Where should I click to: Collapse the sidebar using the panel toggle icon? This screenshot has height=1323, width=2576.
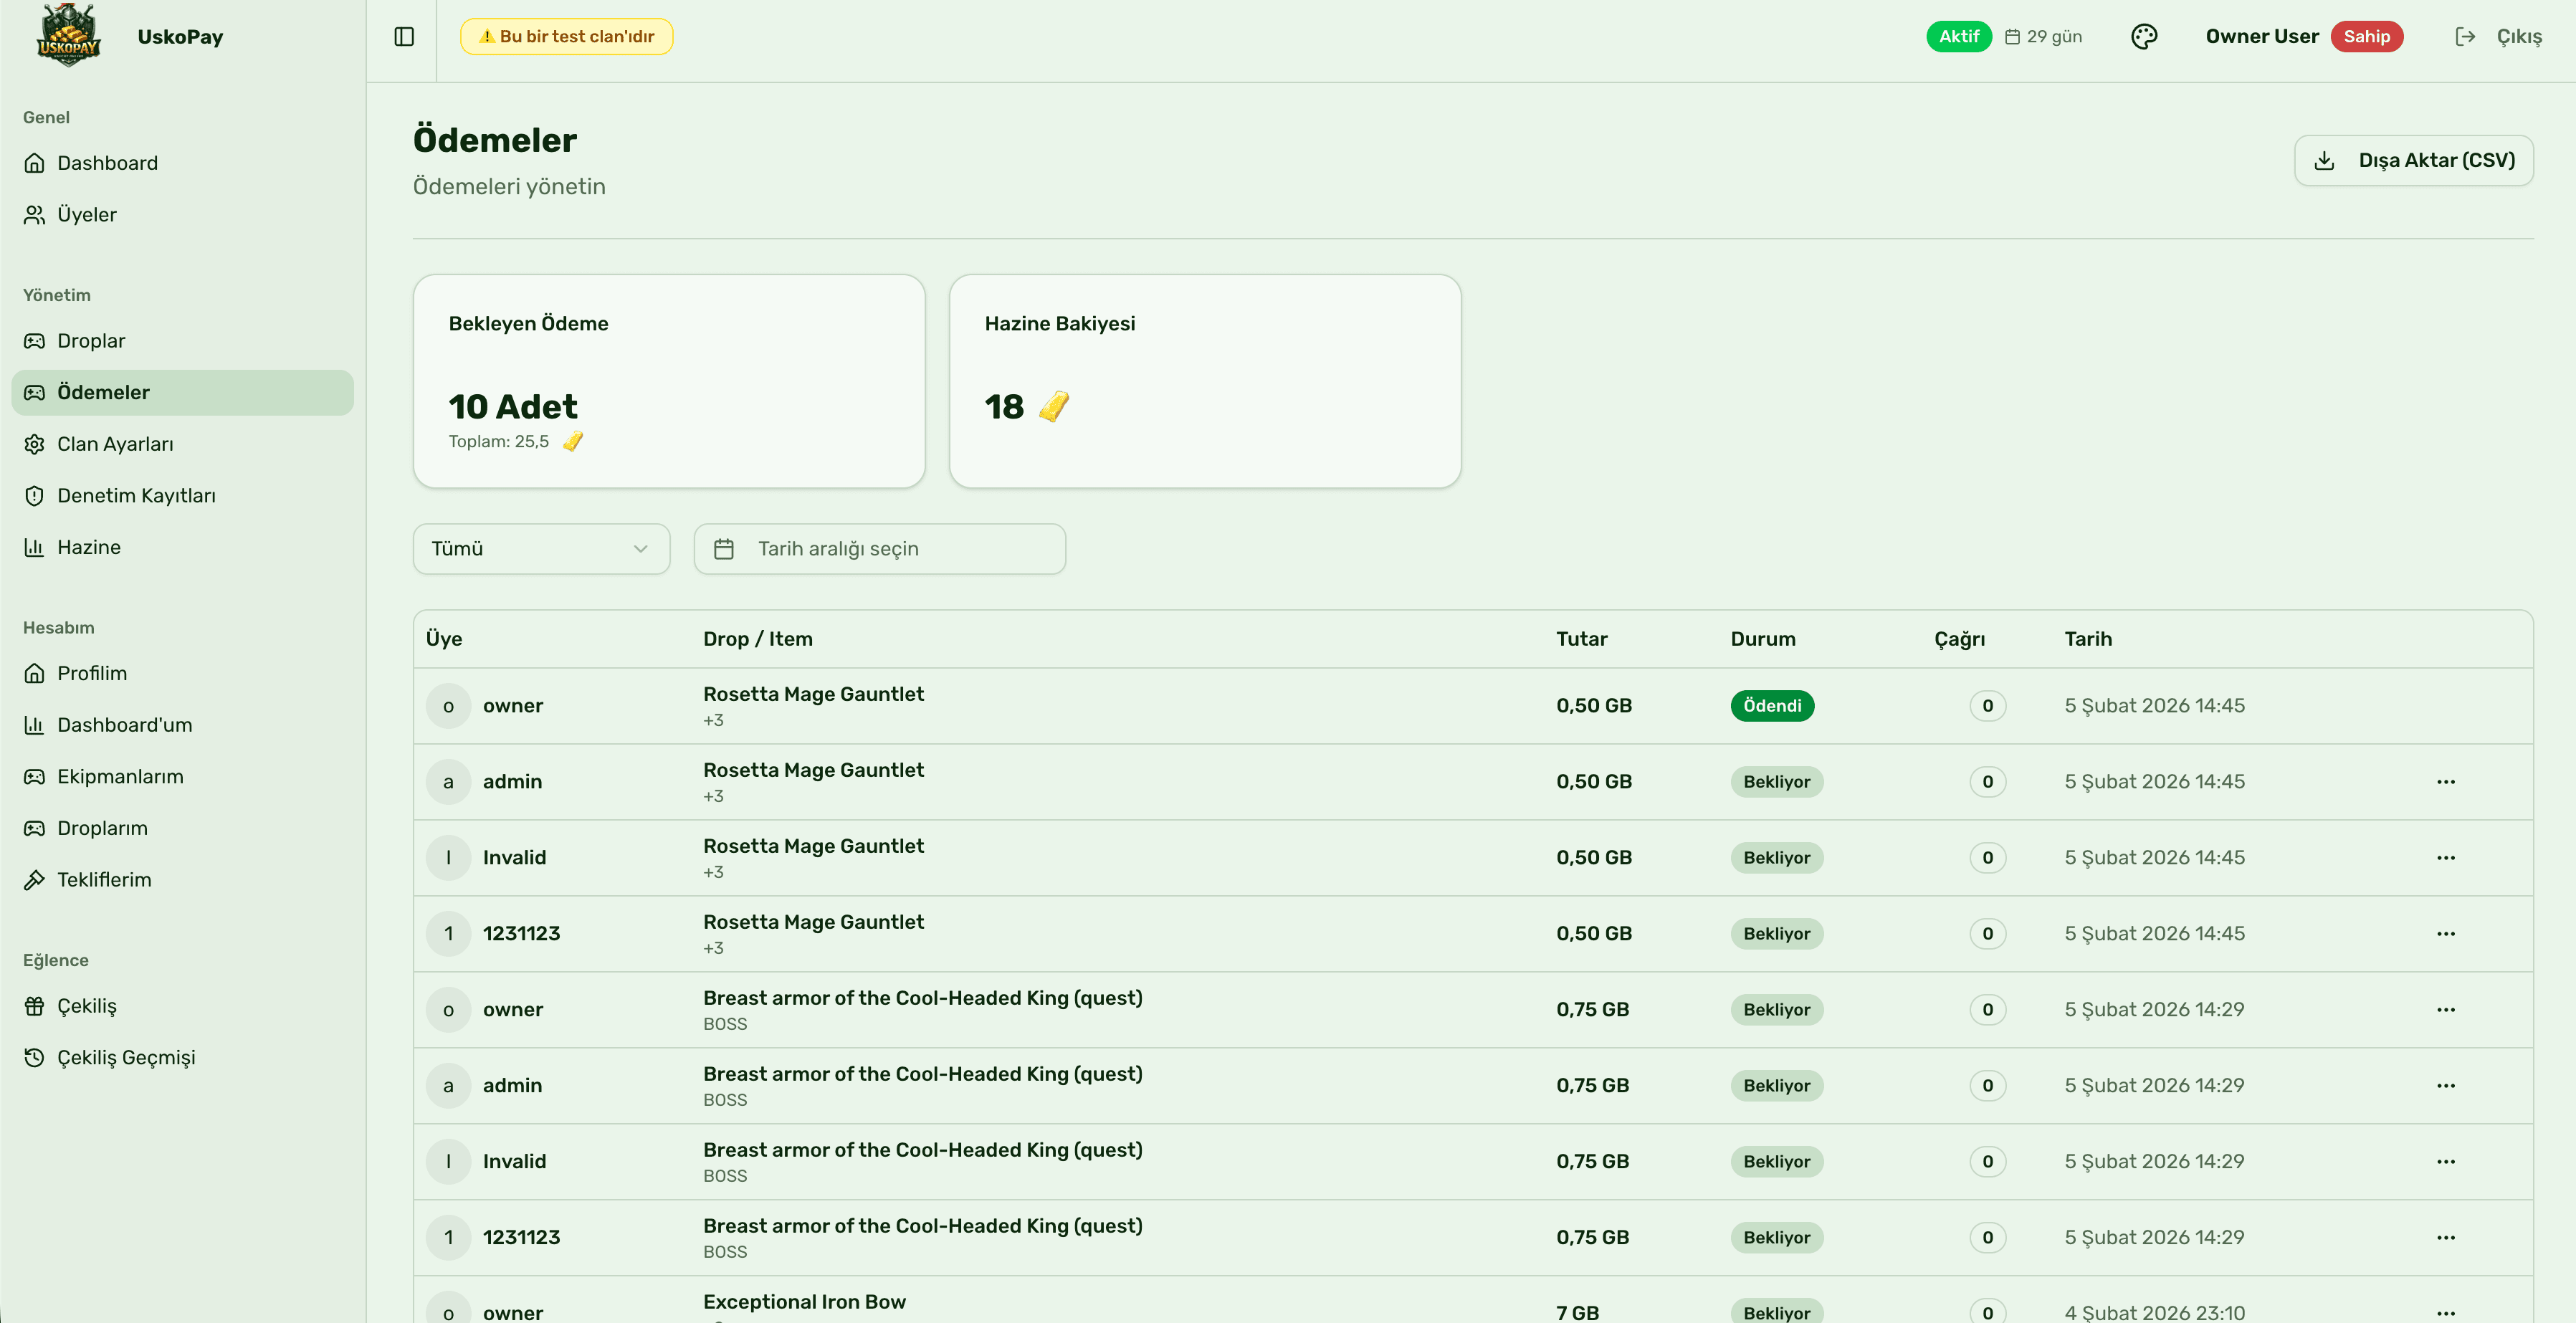click(404, 36)
